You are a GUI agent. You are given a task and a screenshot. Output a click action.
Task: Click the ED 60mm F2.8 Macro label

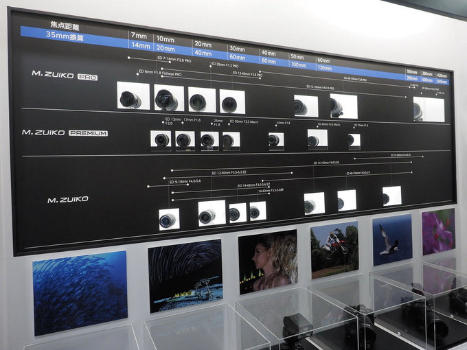[329, 124]
